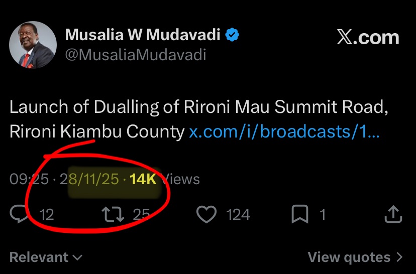Click the 14K Views count
Viewport: 416px width, 274px height.
pos(164,179)
